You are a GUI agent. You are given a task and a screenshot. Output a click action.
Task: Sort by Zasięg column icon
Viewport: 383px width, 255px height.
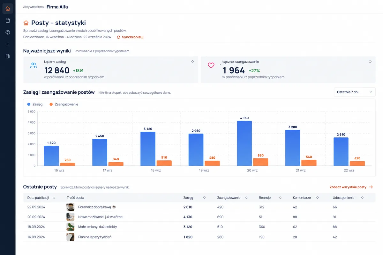click(204, 198)
